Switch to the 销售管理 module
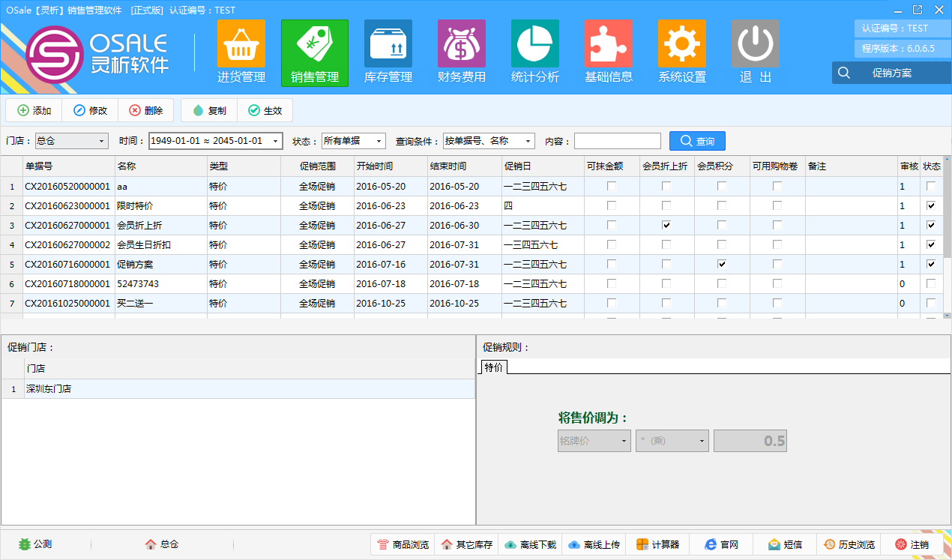 click(315, 52)
